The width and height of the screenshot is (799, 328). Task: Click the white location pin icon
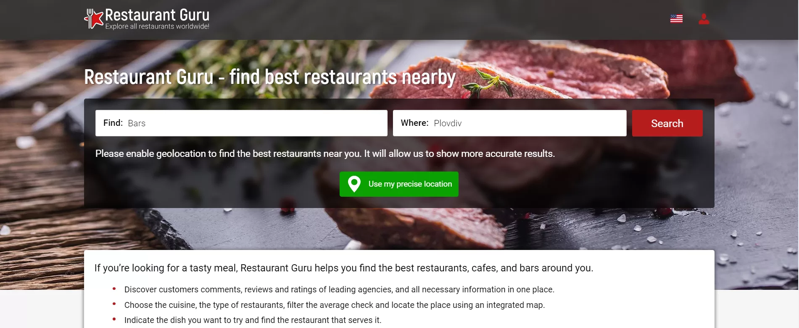pos(354,184)
